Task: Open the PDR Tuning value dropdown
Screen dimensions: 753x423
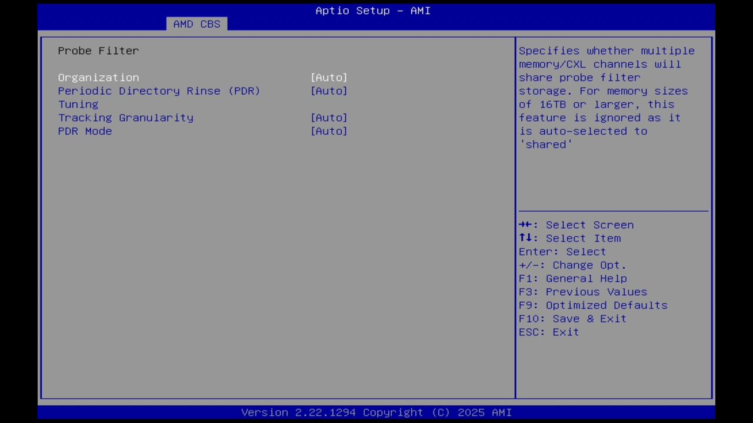Action: [329, 90]
